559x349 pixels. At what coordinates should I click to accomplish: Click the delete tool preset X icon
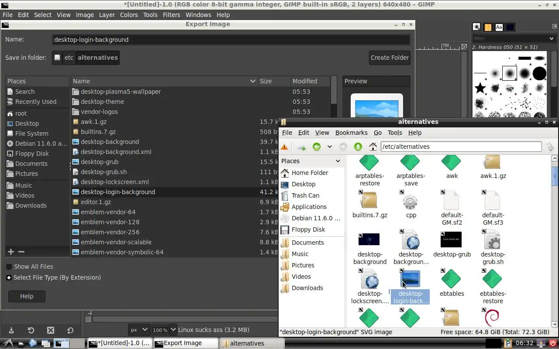coord(51,330)
